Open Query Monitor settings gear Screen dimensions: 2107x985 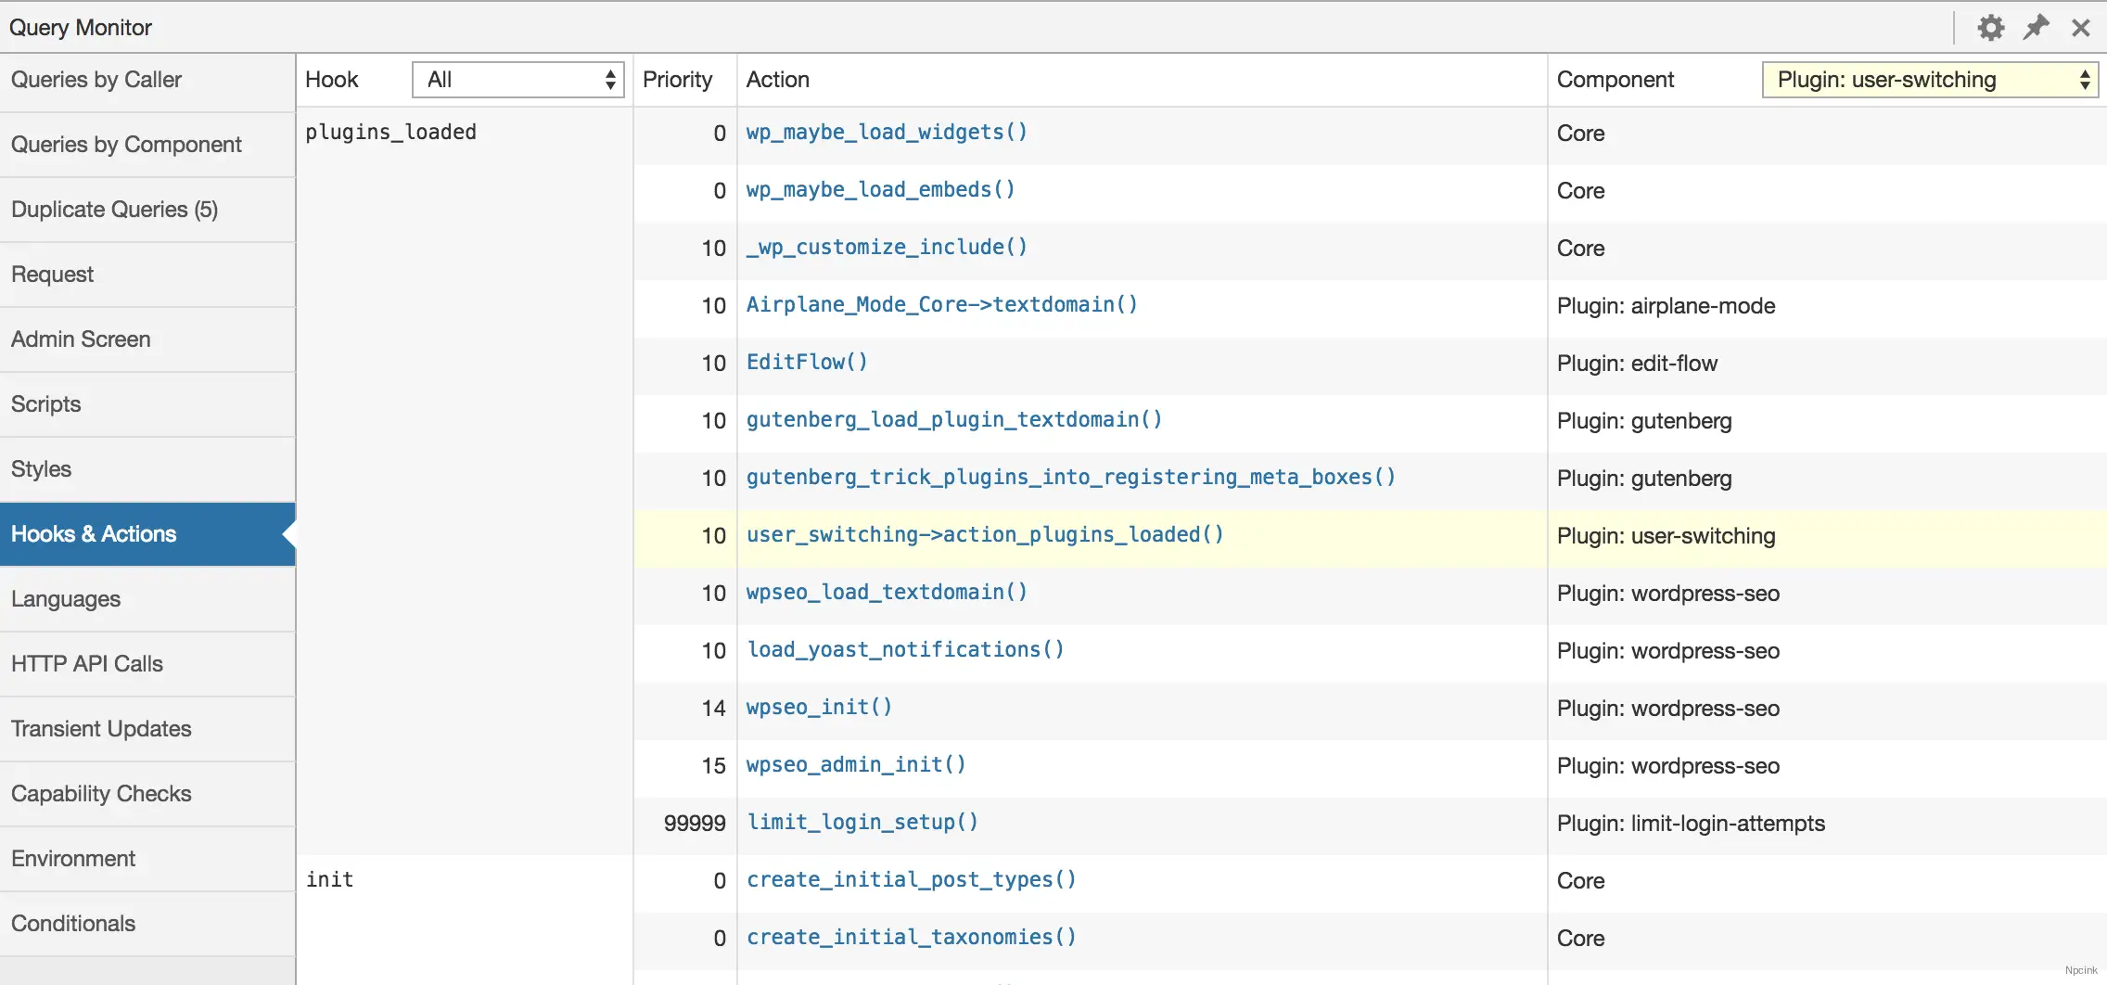point(1991,27)
